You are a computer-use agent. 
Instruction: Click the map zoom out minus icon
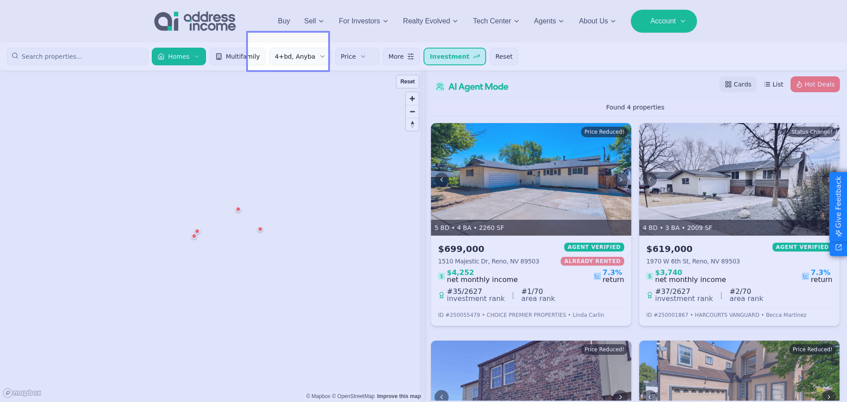(x=412, y=112)
